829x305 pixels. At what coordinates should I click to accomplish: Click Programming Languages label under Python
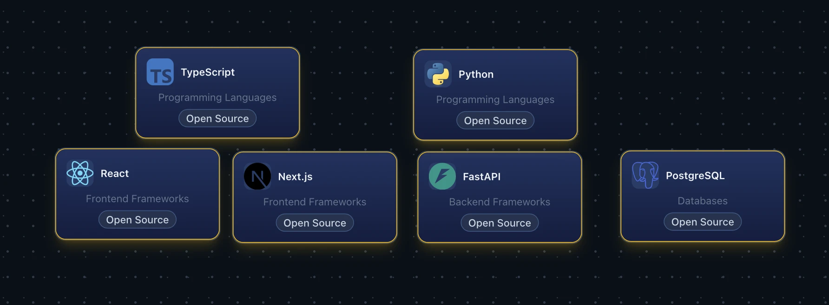(x=495, y=100)
